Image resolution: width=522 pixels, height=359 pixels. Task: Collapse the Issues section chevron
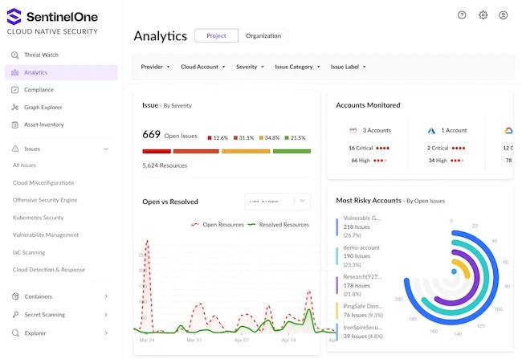[105, 149]
